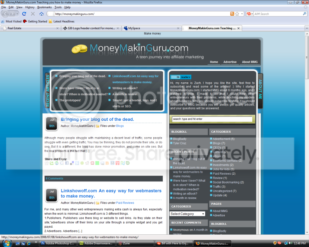Open the AIM search engine selector
309x247 pixels.
[x=250, y=14]
